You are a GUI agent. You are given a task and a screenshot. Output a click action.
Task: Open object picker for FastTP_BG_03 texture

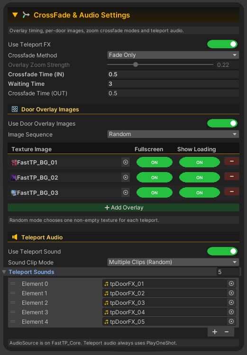tap(126, 192)
